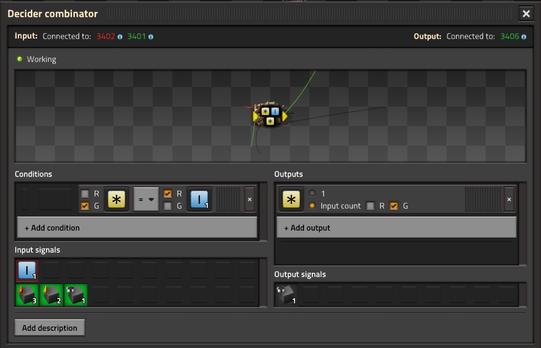Click the Everything signal in the Outputs row

click(291, 199)
